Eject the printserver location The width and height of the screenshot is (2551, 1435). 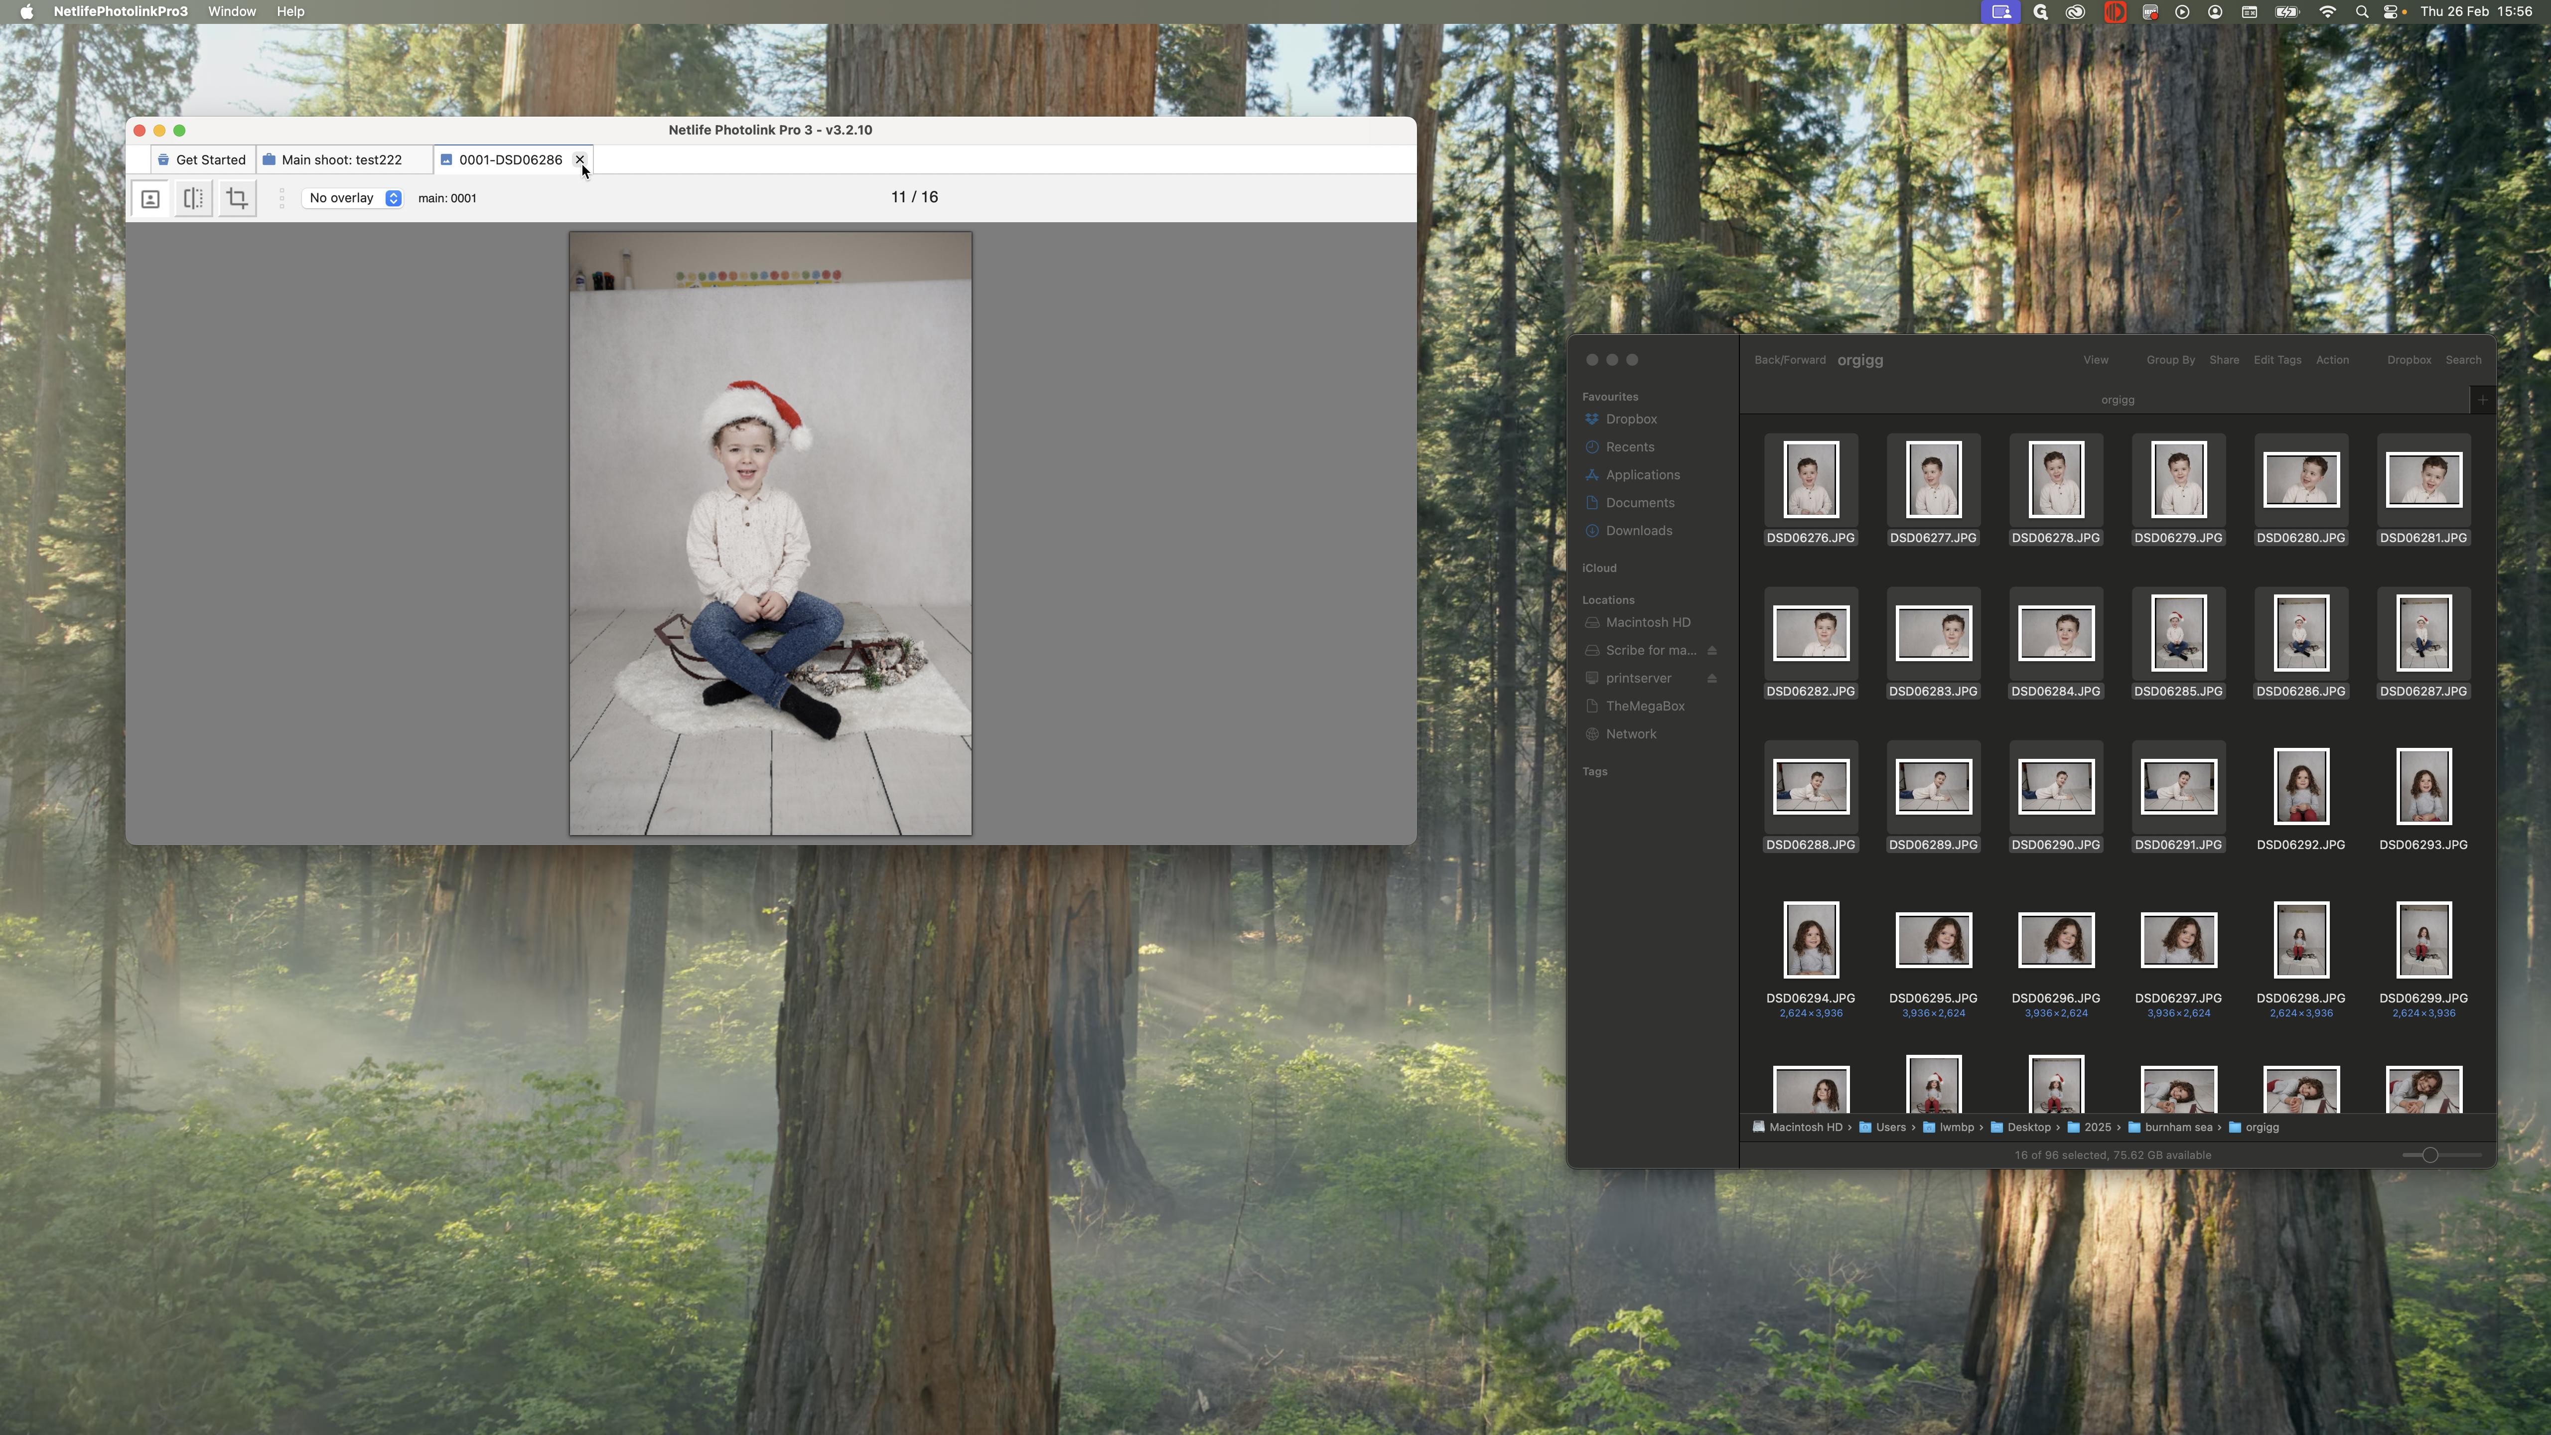pos(1712,678)
